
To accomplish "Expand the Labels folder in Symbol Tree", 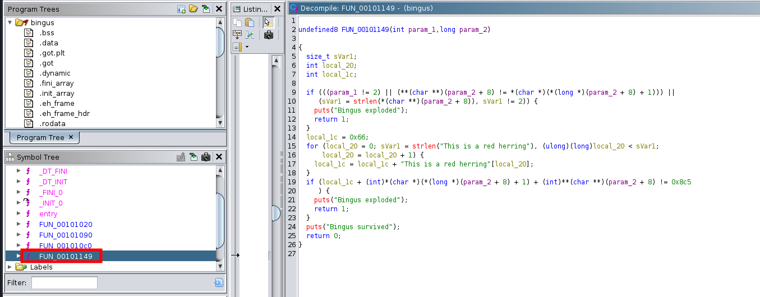I will pos(10,267).
